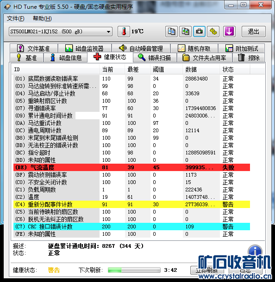Click the data value 12885098591
275x282 pixels.
(x=200, y=153)
